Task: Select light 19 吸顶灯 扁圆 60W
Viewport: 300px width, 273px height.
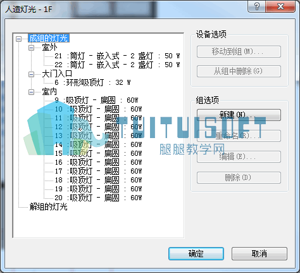Action: (x=98, y=189)
